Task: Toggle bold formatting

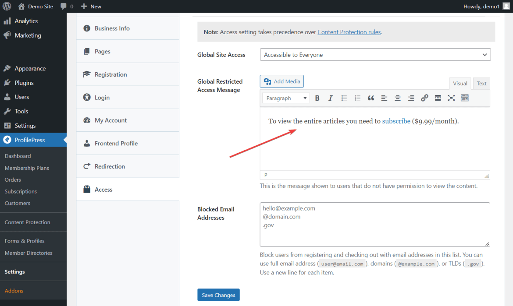Action: [317, 98]
